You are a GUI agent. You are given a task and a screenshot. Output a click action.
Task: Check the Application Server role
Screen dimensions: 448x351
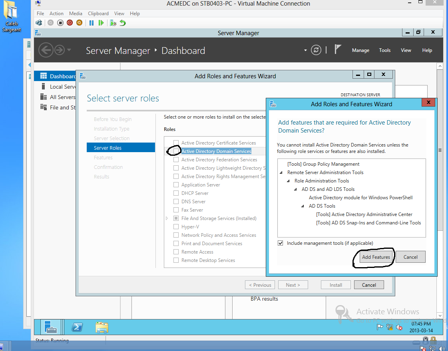(176, 184)
